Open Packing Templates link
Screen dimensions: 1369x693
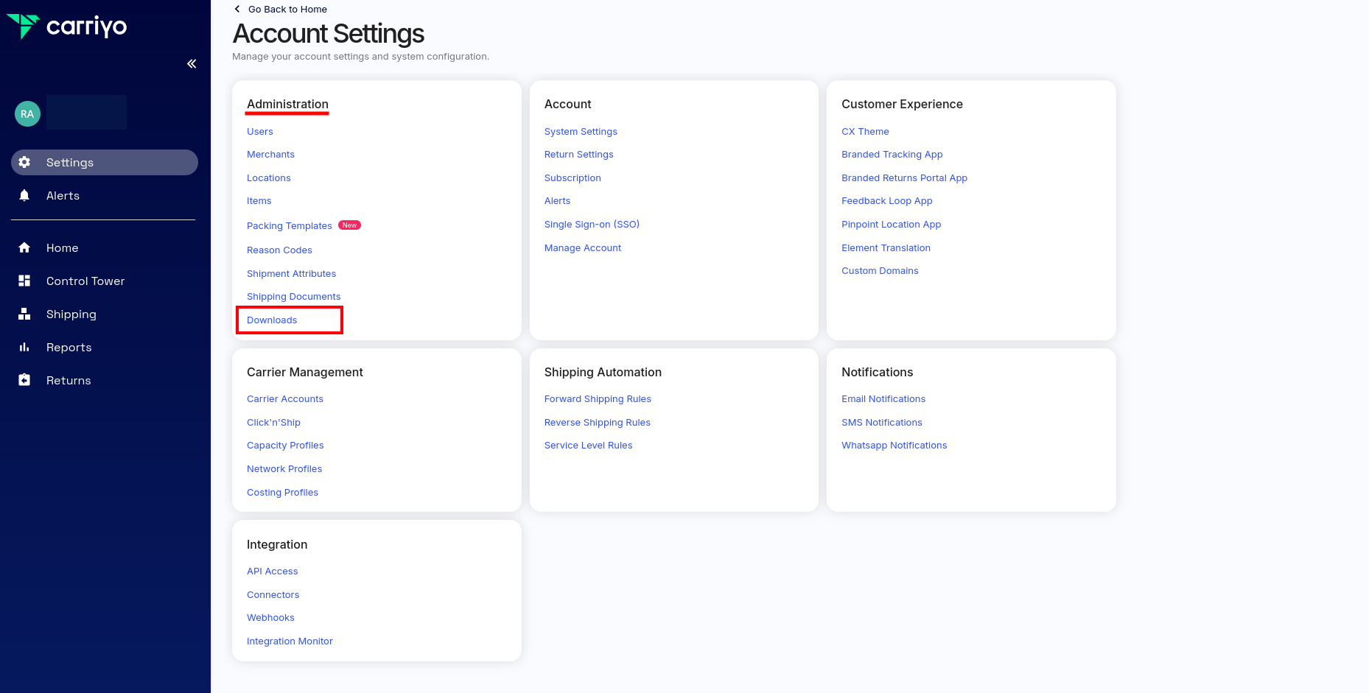tap(290, 225)
